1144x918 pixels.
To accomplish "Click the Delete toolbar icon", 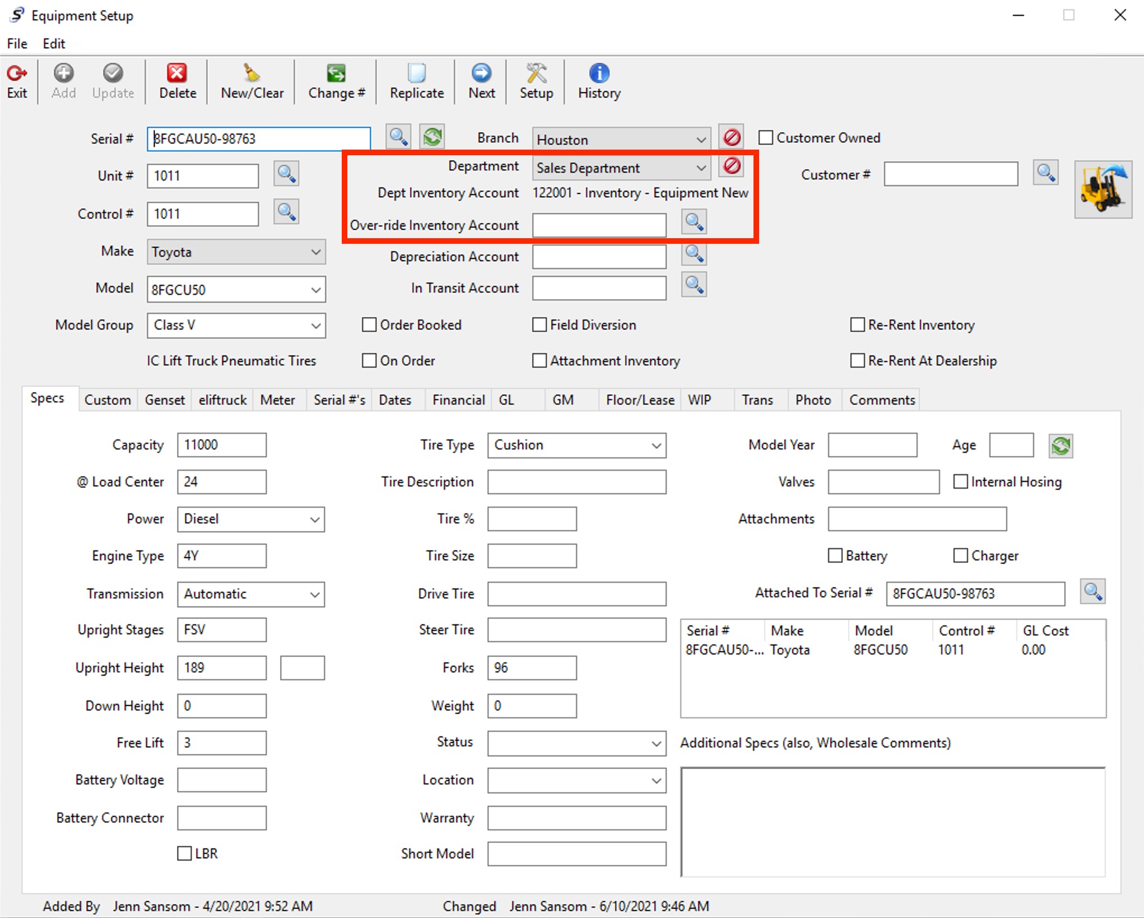I will pyautogui.click(x=177, y=73).
